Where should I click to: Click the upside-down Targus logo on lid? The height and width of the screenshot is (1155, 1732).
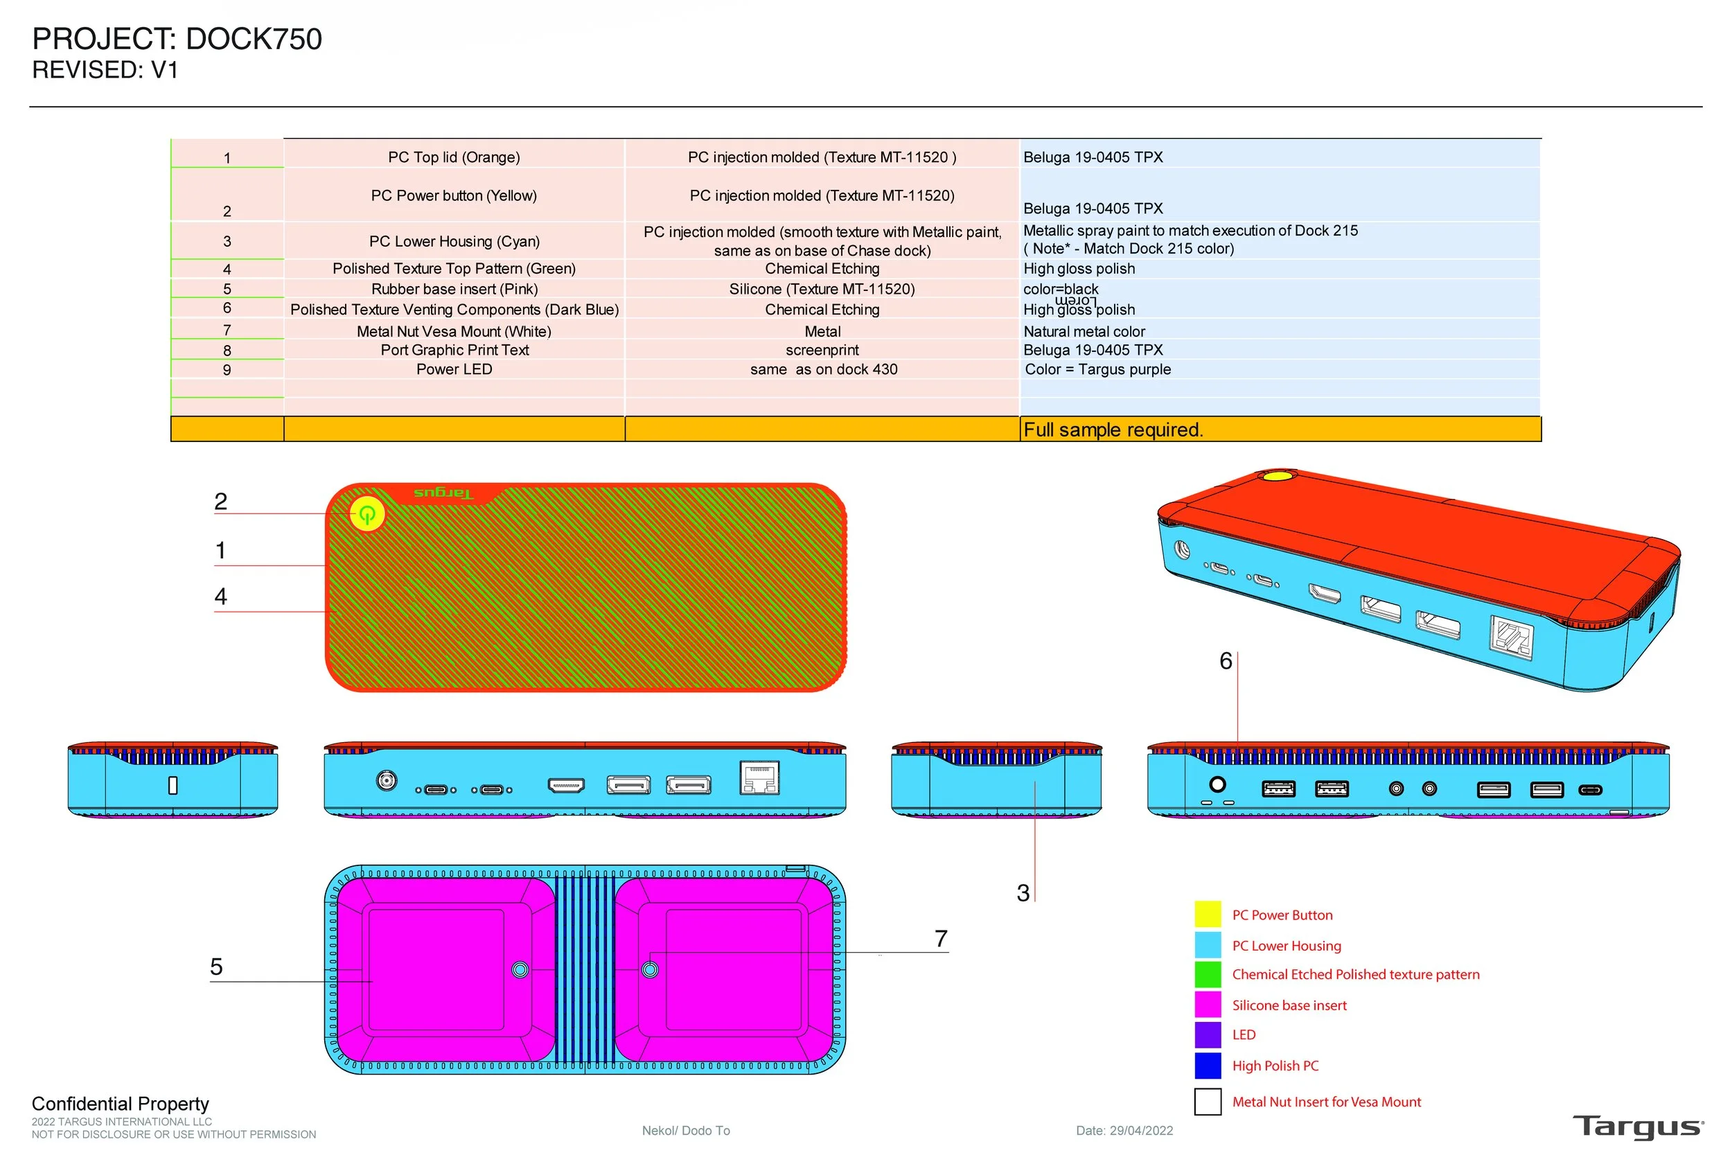click(x=443, y=493)
